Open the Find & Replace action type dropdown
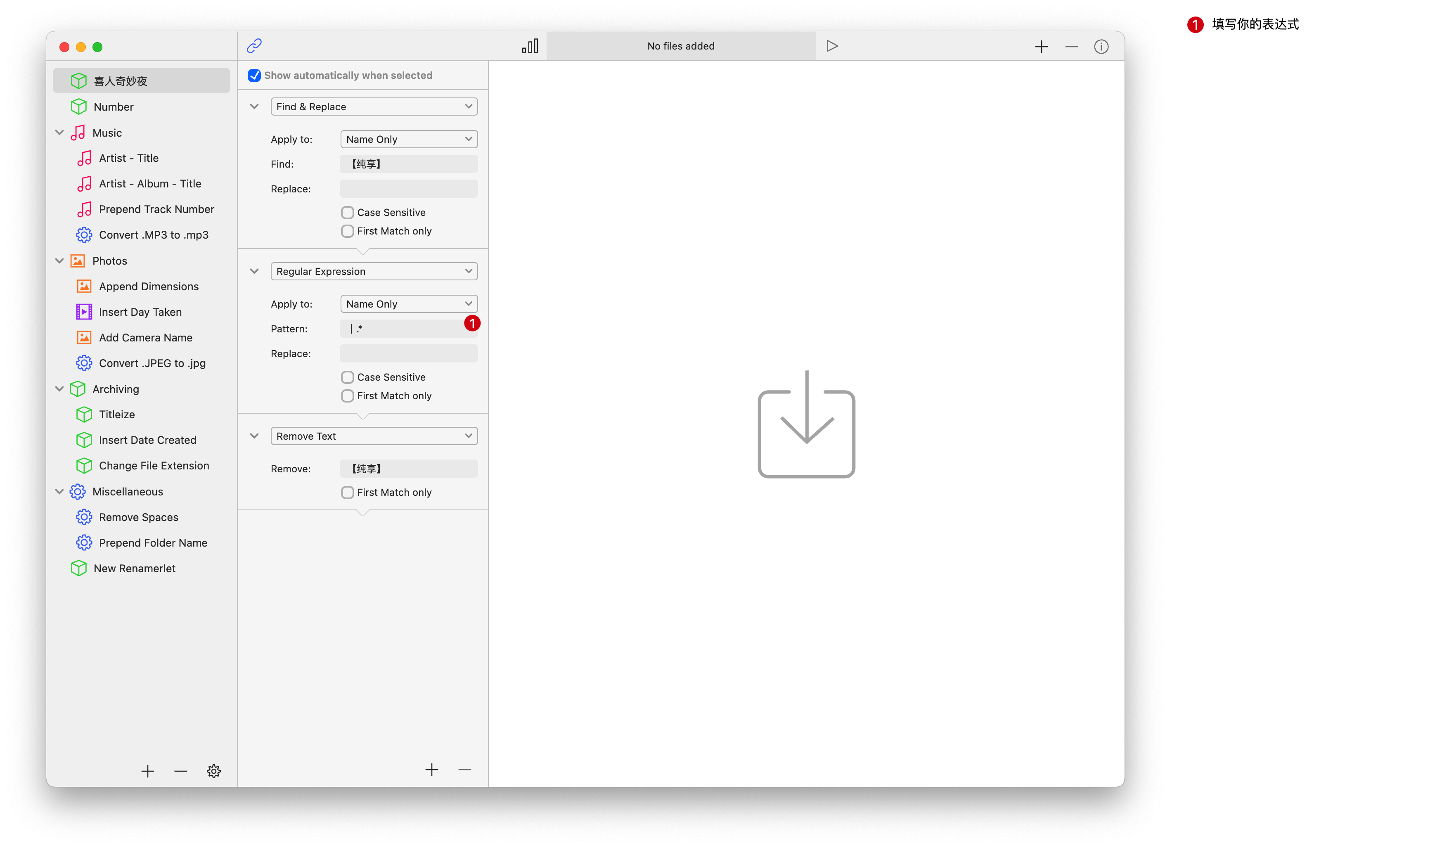1435x848 pixels. pos(374,106)
